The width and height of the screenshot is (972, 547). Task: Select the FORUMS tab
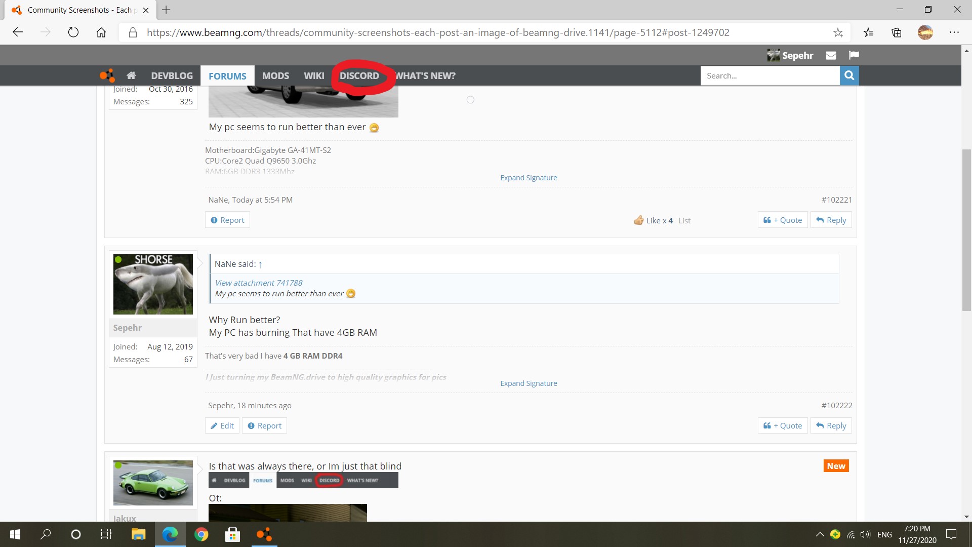pyautogui.click(x=227, y=76)
